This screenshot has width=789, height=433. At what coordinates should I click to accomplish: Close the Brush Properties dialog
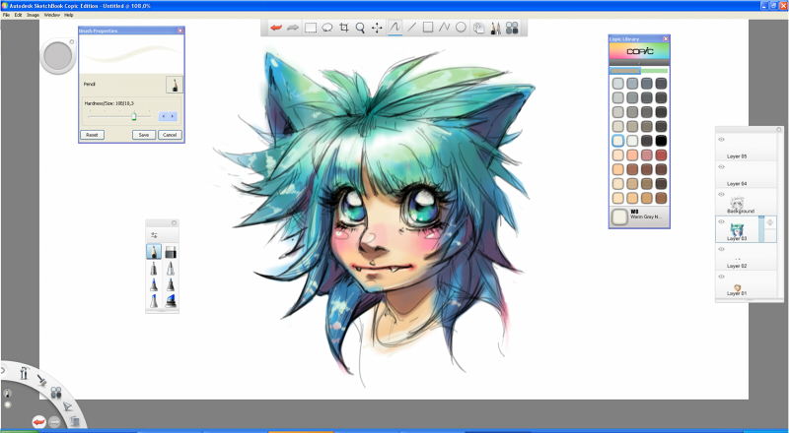pos(180,31)
